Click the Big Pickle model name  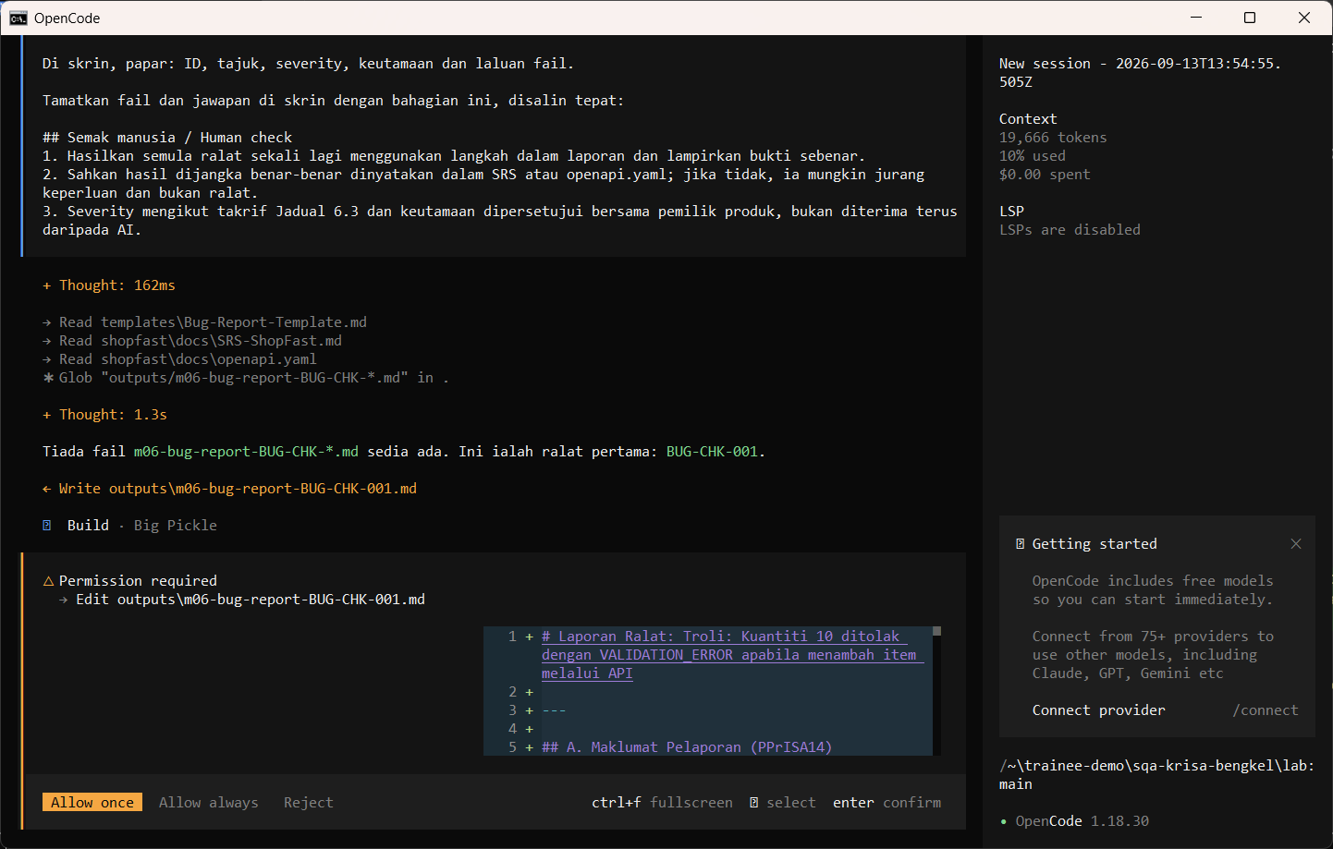click(176, 525)
